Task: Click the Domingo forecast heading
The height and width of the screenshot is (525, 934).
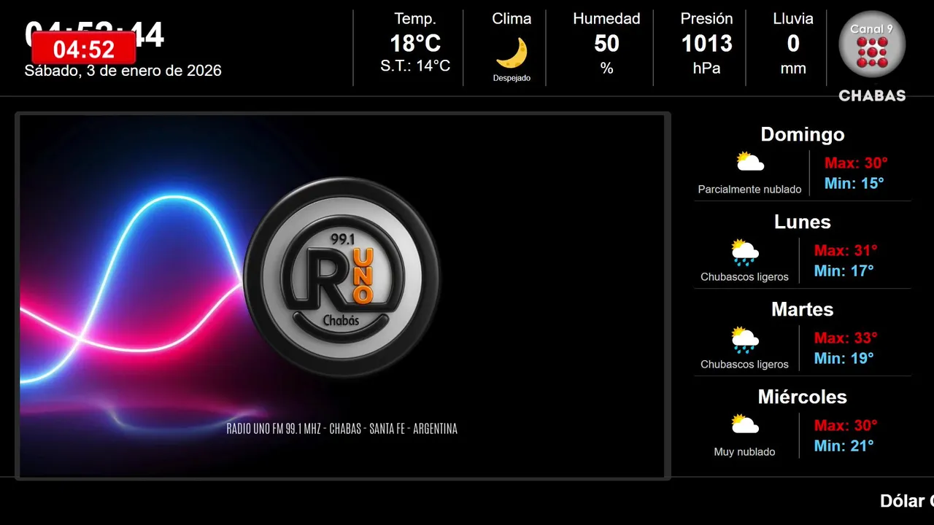Action: [x=803, y=134]
